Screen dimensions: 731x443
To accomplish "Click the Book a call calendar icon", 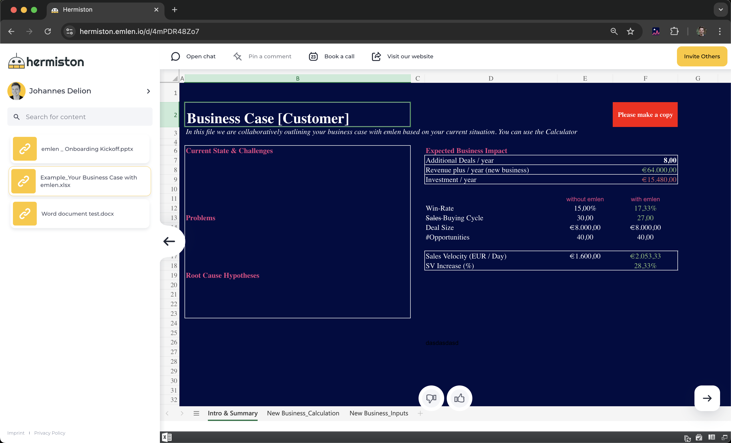I will (313, 56).
